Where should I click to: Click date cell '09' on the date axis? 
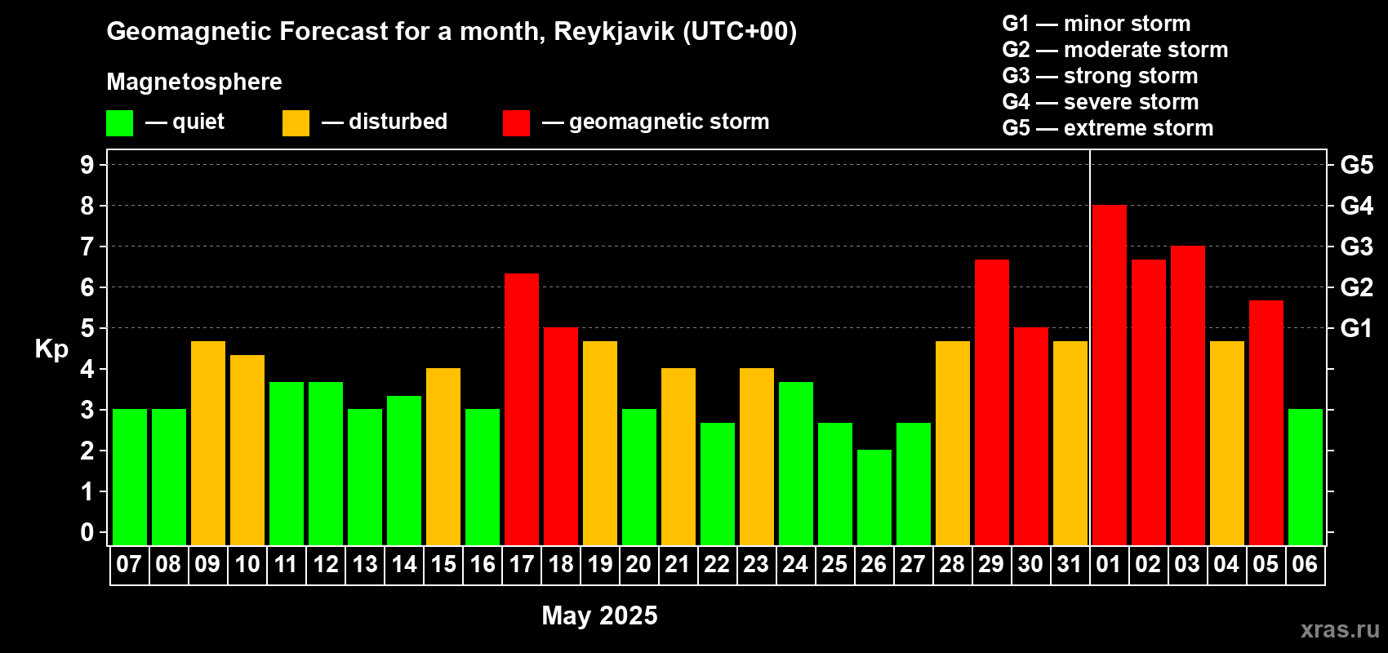click(x=207, y=565)
